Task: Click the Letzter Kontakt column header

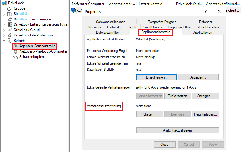Action: pos(156,4)
